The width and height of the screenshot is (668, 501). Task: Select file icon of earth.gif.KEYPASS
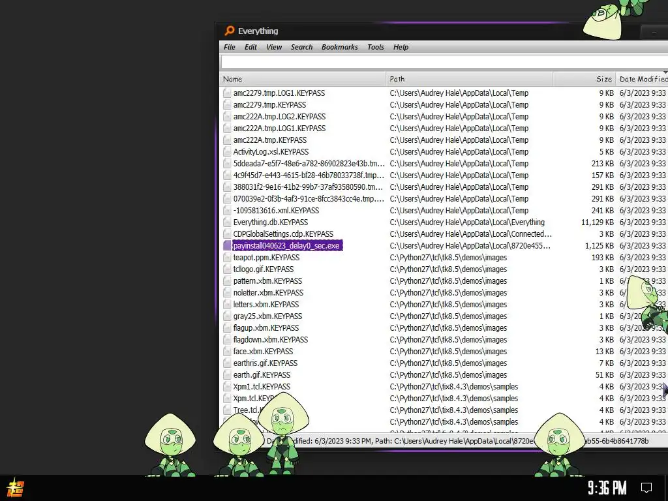point(227,375)
